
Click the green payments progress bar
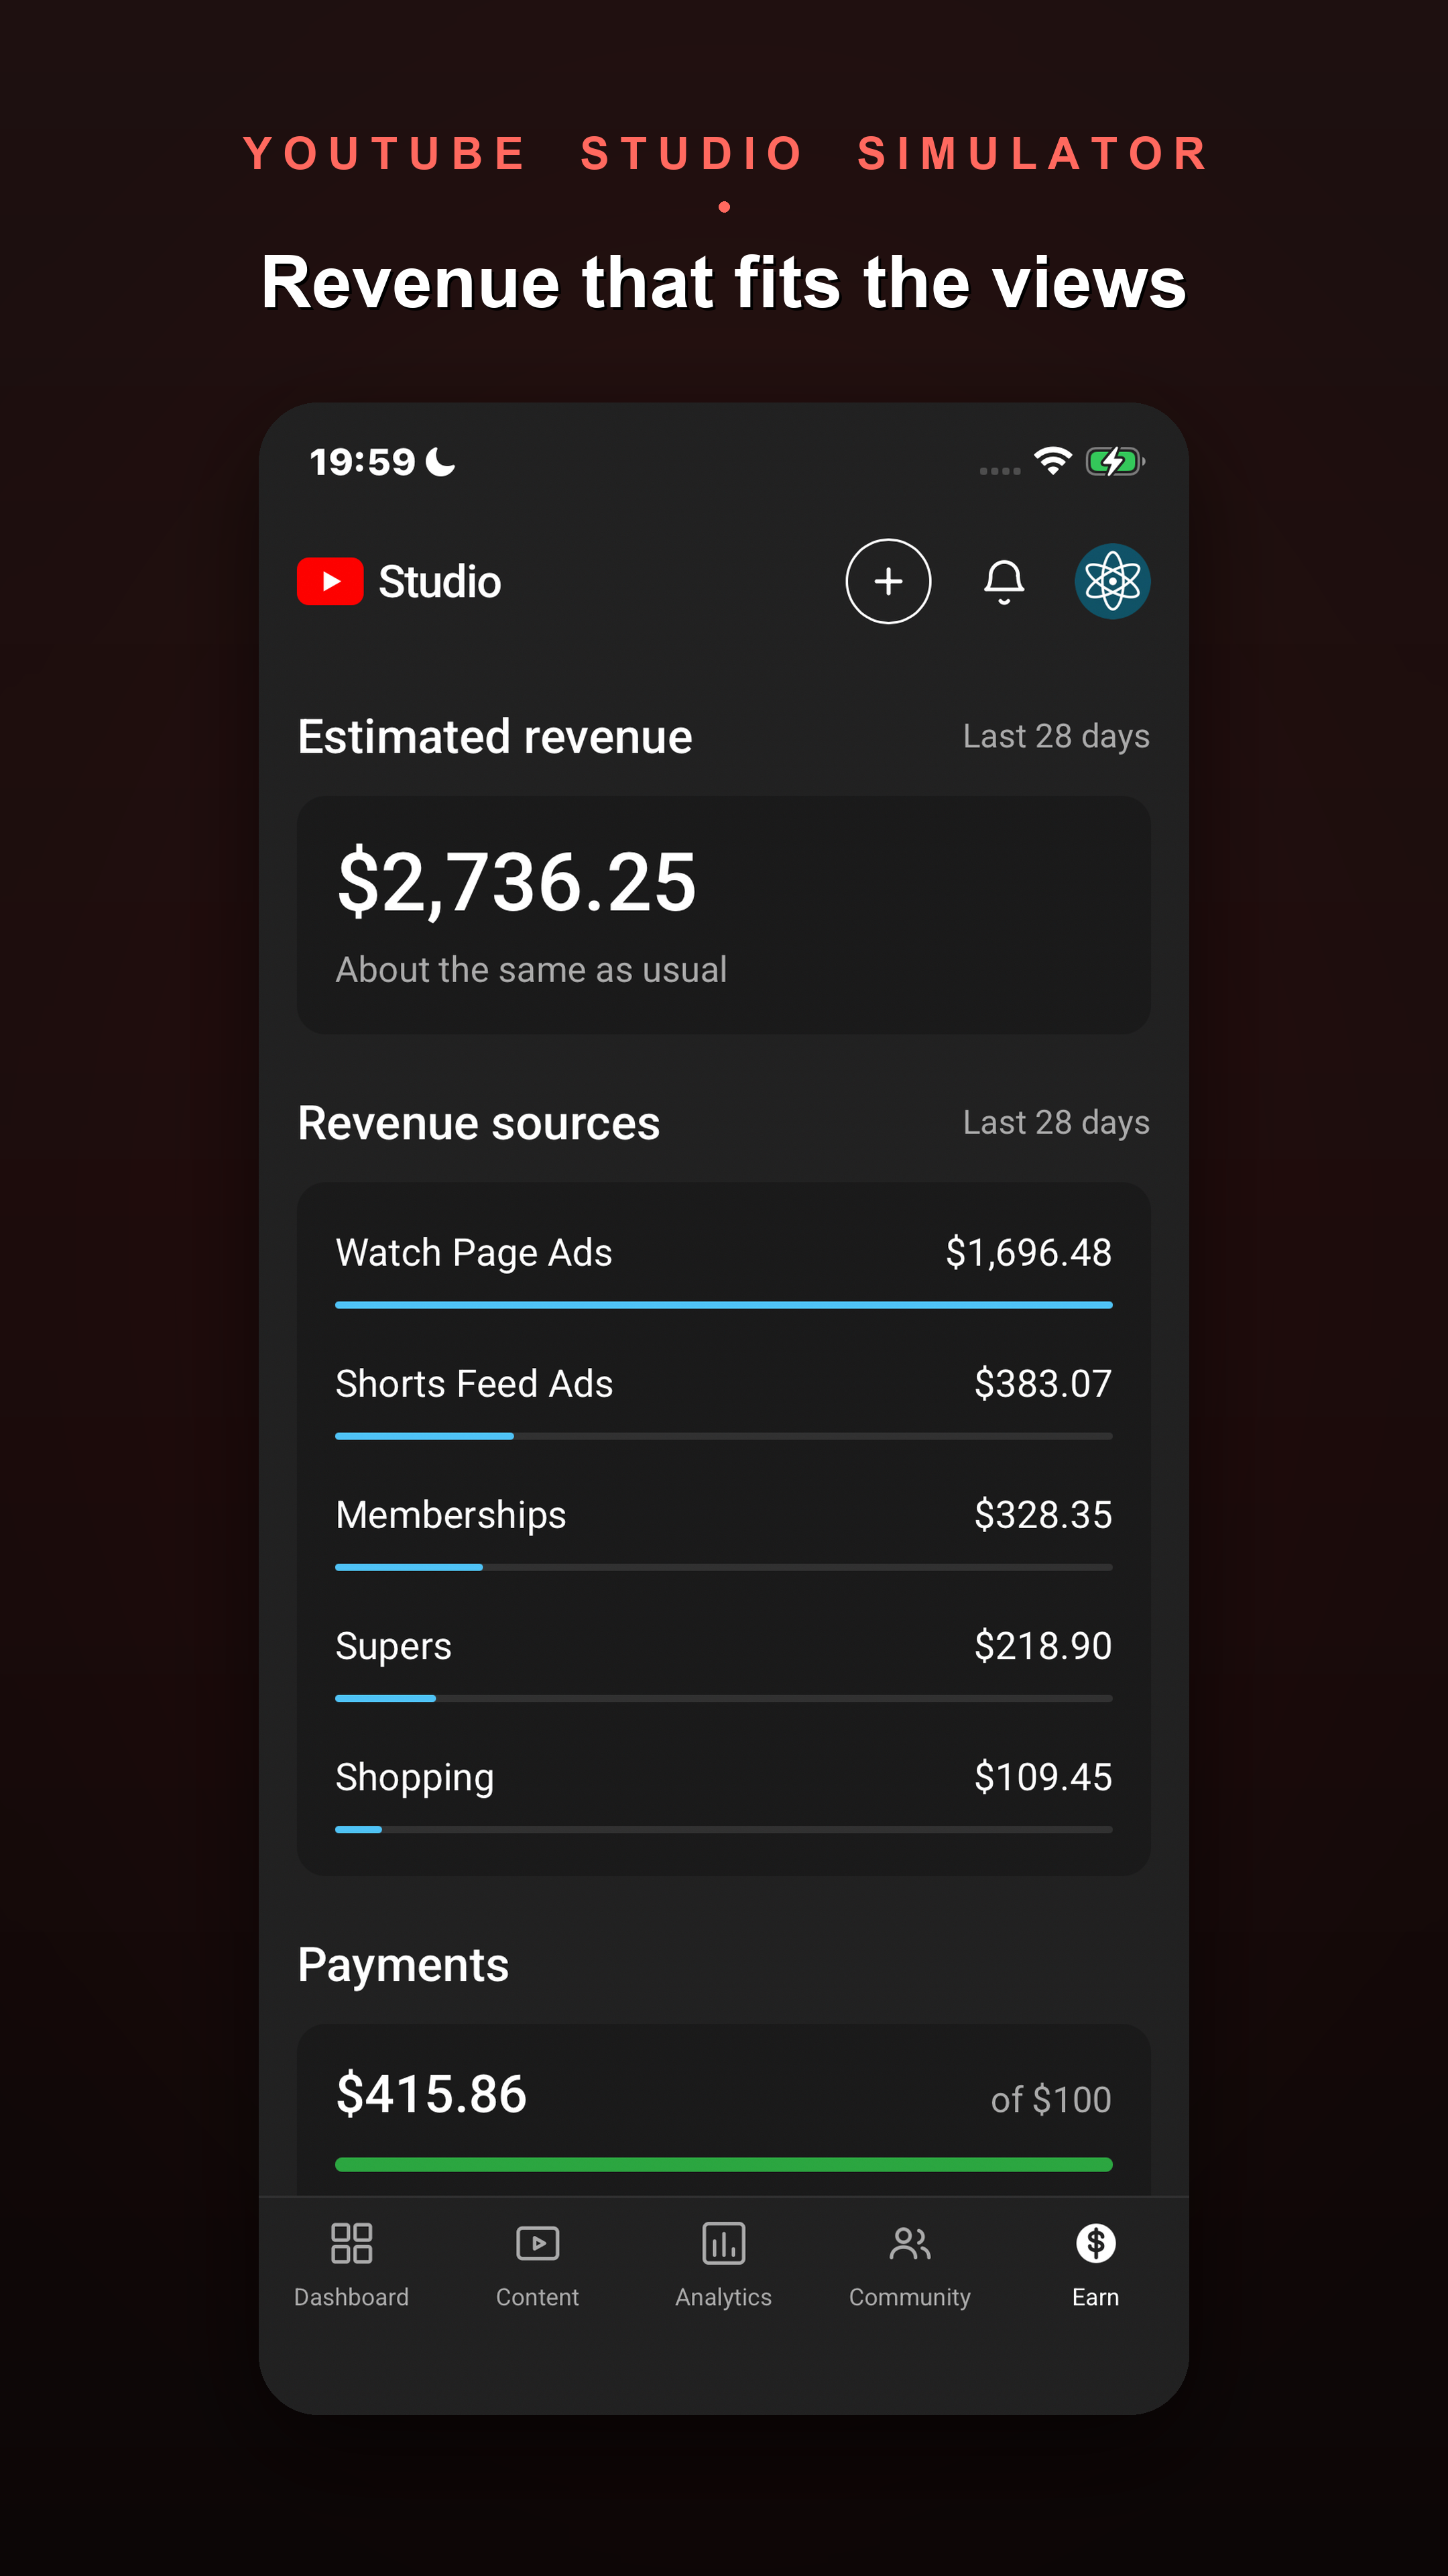click(723, 2164)
